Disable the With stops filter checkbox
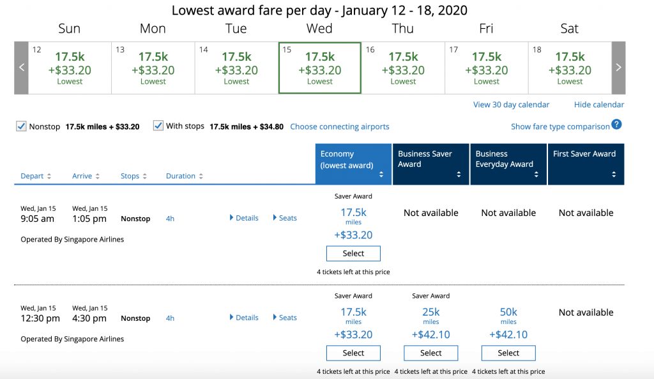The image size is (654, 379). pyautogui.click(x=158, y=126)
